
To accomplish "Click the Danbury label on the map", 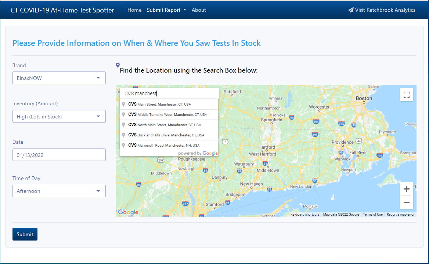I will coord(219,177).
